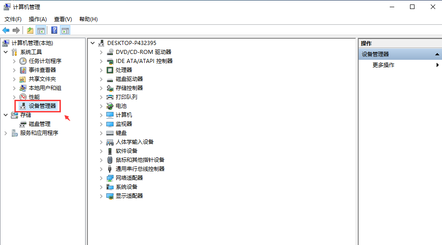Open the 查看(V) menu
Image resolution: width=442 pixels, height=245 pixels.
63,19
